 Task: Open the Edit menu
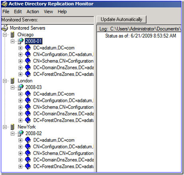coord(18,12)
